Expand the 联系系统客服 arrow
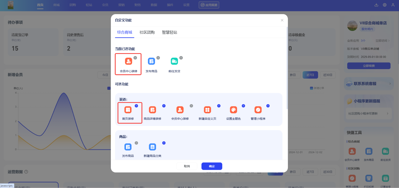The height and width of the screenshot is (188, 399). [390, 84]
